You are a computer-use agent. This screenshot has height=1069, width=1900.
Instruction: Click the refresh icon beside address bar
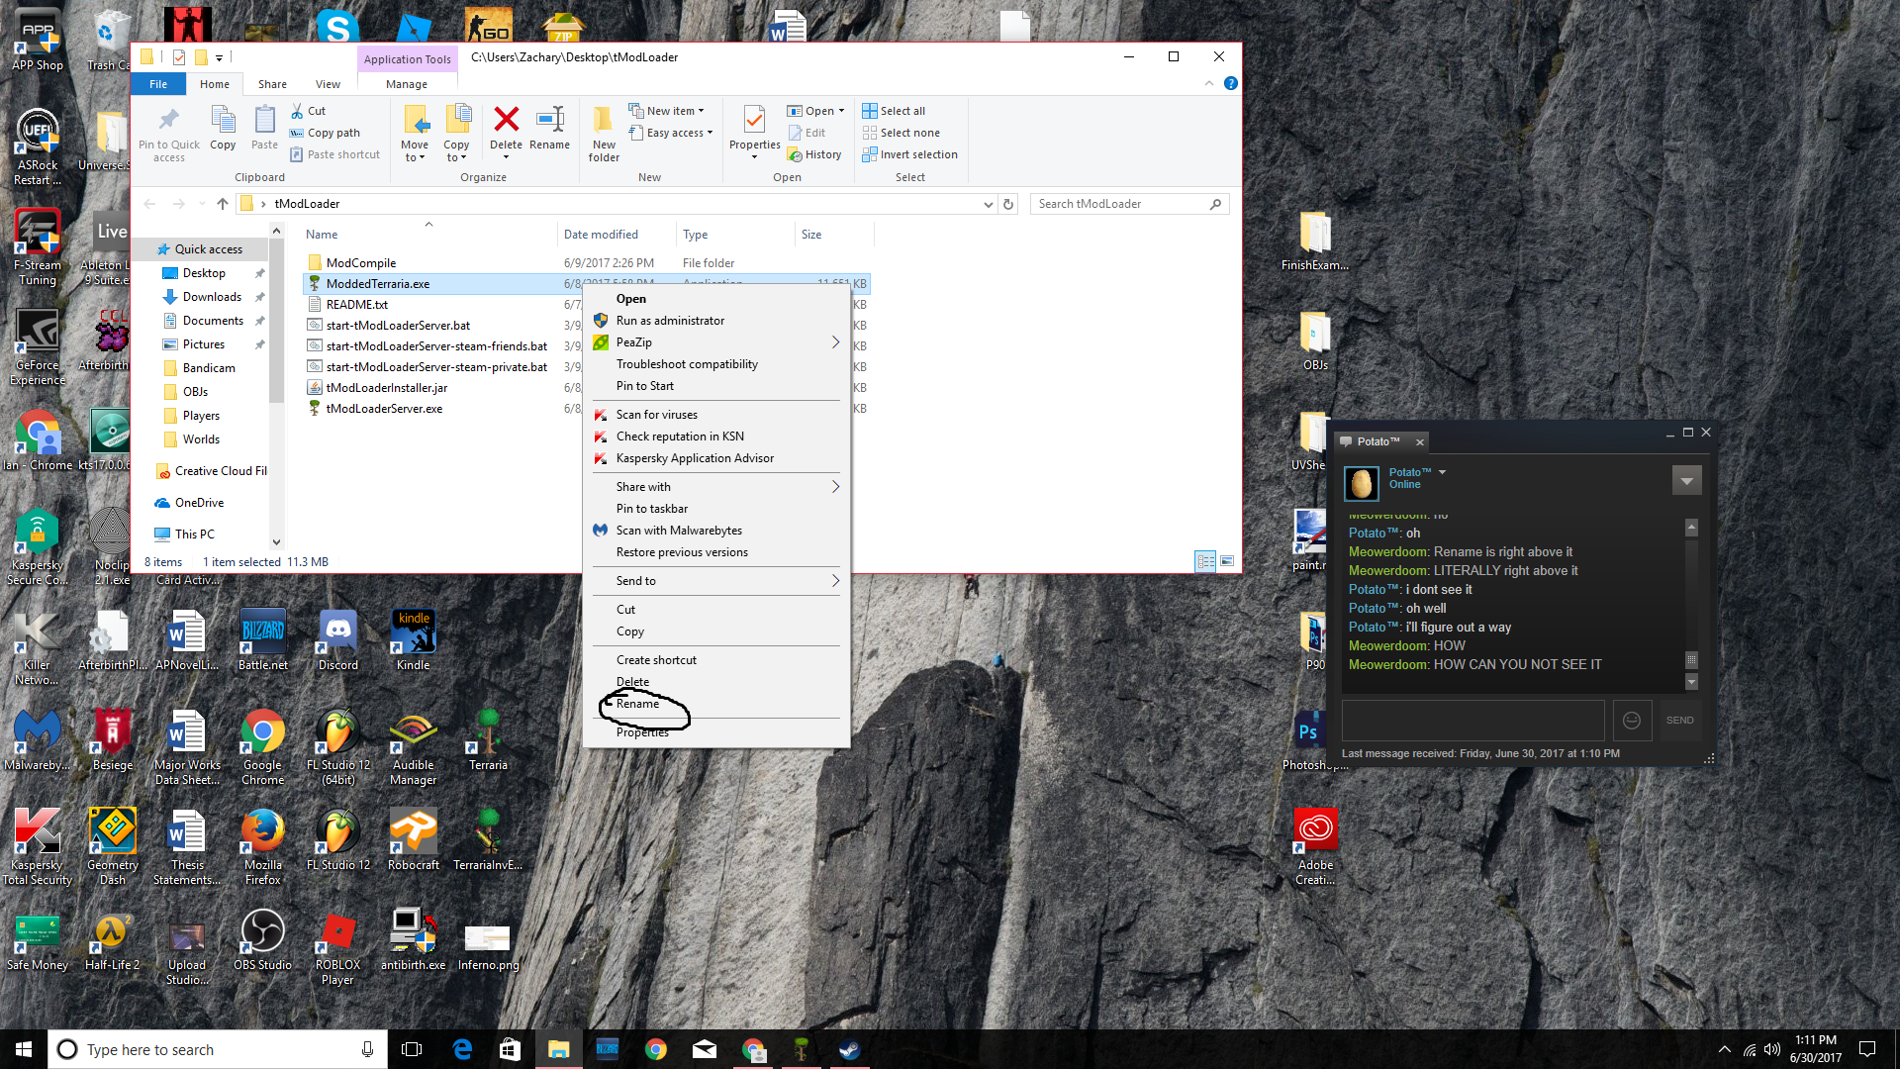1008,204
